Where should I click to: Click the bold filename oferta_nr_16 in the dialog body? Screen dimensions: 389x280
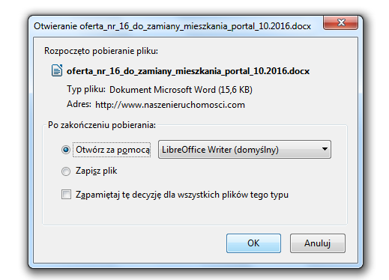coord(188,71)
